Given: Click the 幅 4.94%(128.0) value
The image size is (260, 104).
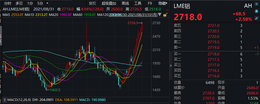Looking at the screenshot, I should pos(90,9).
